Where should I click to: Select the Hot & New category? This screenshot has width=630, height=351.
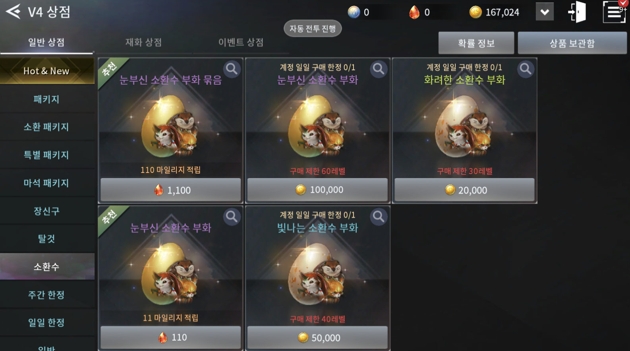point(47,71)
